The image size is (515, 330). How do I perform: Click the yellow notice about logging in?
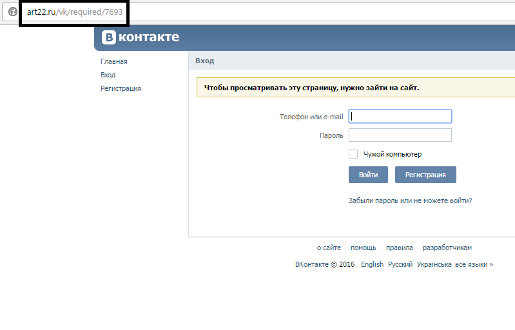pos(356,88)
